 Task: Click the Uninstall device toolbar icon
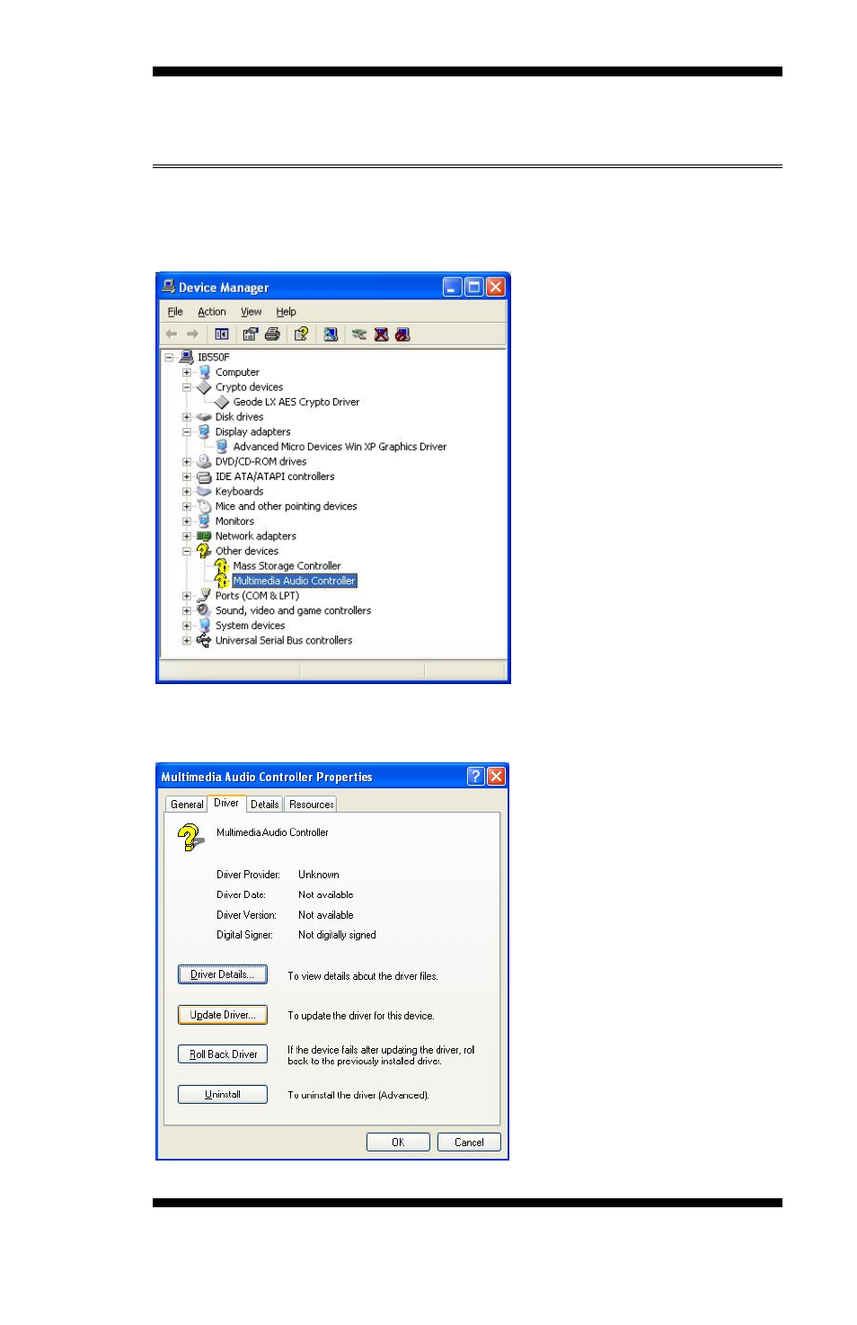click(381, 334)
